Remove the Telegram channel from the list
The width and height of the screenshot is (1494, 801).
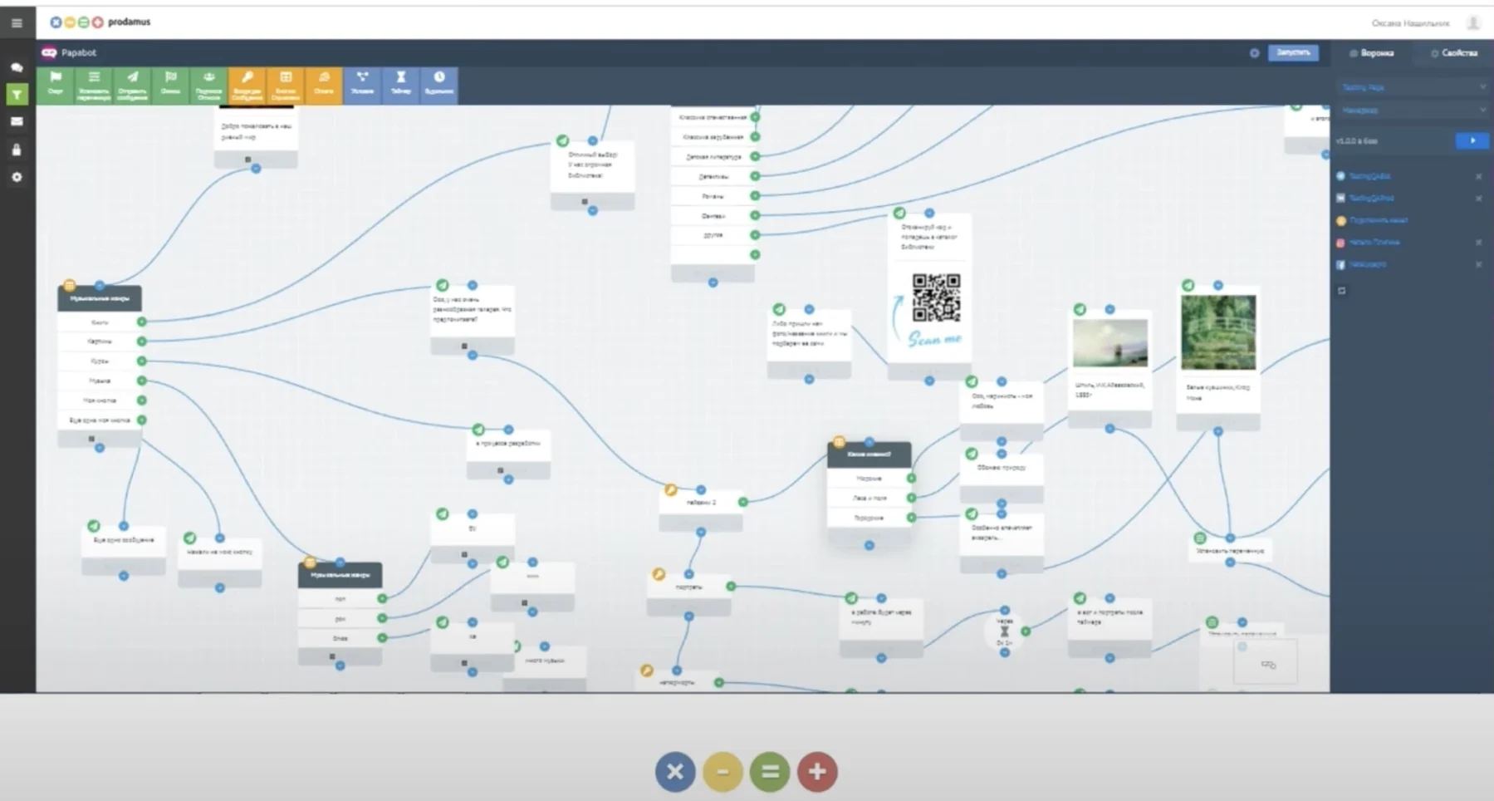1478,176
